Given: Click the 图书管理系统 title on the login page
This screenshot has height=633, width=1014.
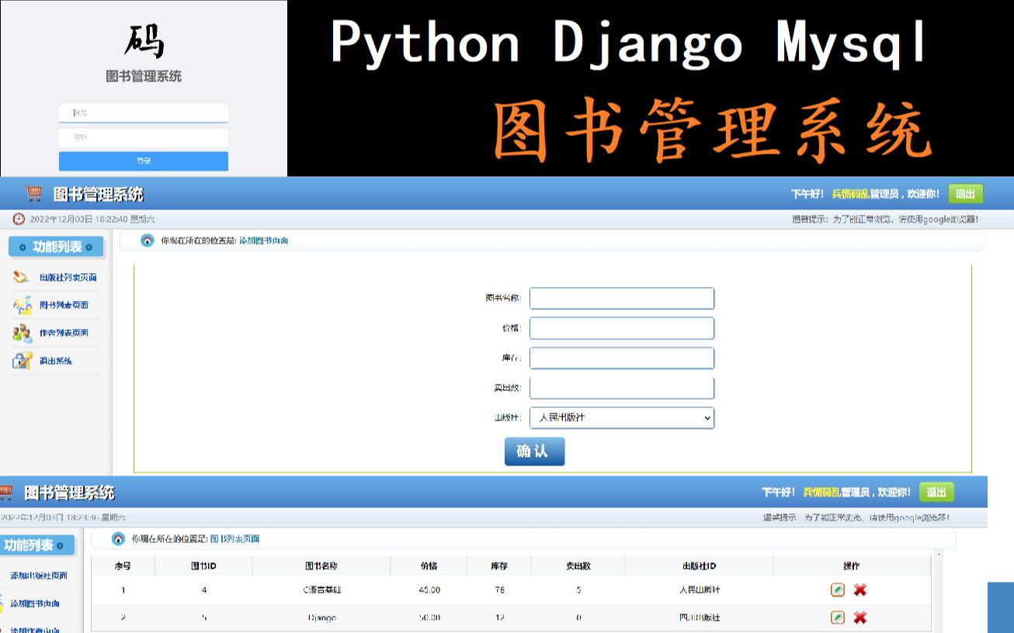Looking at the screenshot, I should pyautogui.click(x=144, y=77).
